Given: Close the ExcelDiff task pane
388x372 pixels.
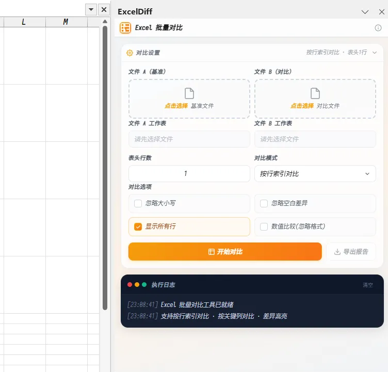Looking at the screenshot, I should coord(382,12).
